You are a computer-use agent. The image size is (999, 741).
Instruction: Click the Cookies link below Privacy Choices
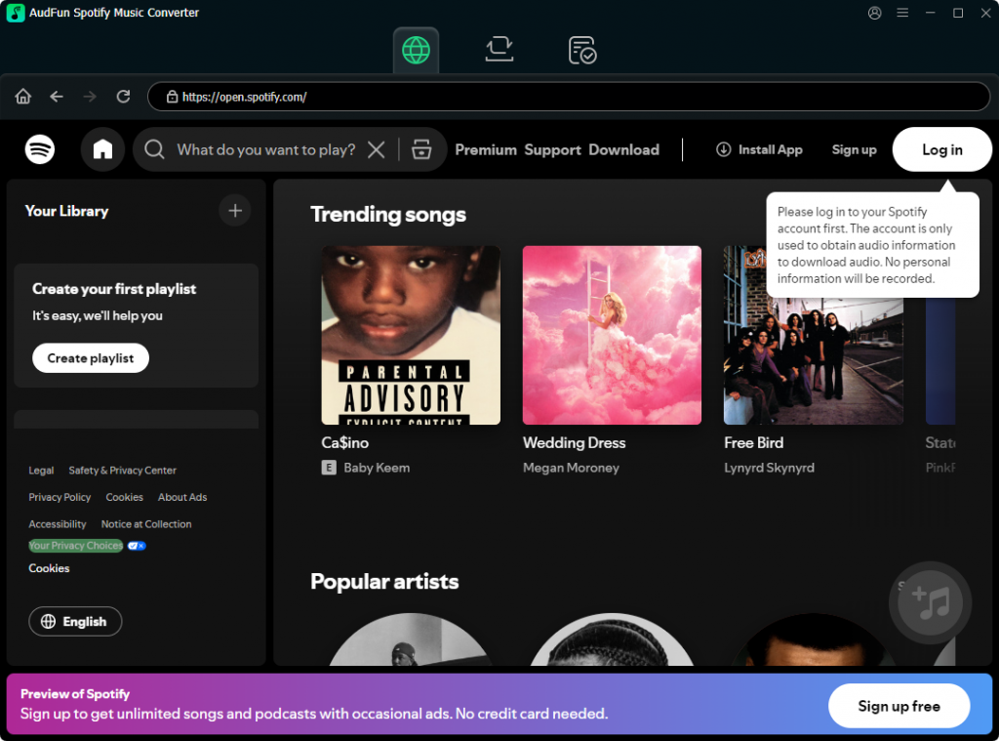49,568
